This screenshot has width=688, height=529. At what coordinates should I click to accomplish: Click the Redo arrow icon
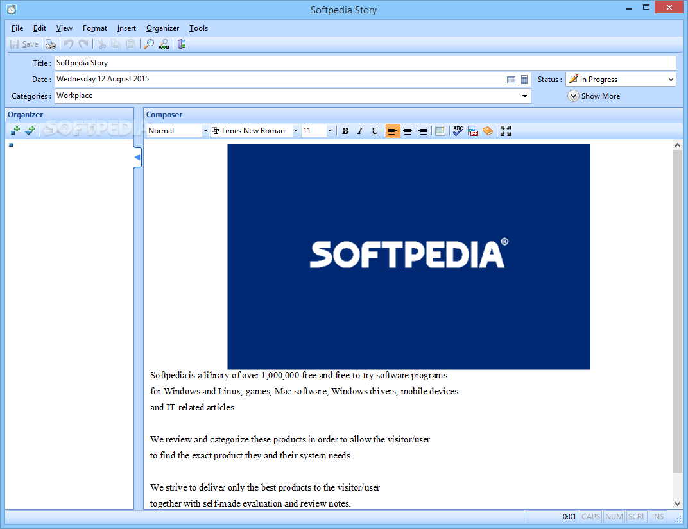click(83, 44)
